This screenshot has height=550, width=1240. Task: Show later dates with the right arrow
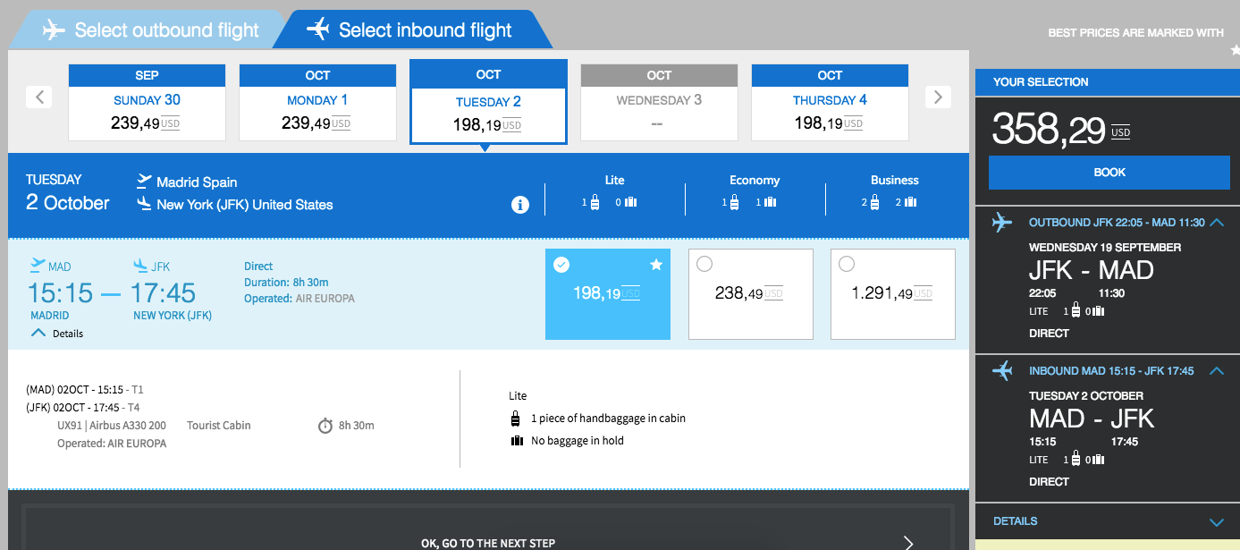coord(937,97)
